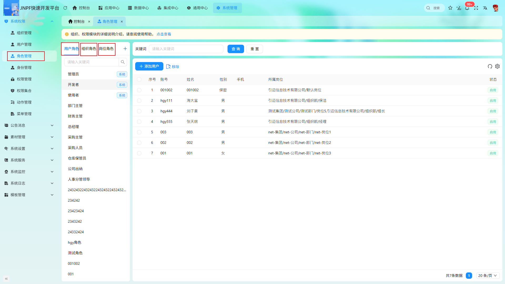Image resolution: width=505 pixels, height=284 pixels.
Task: Open the favorites star icon in the header
Action: [450, 8]
